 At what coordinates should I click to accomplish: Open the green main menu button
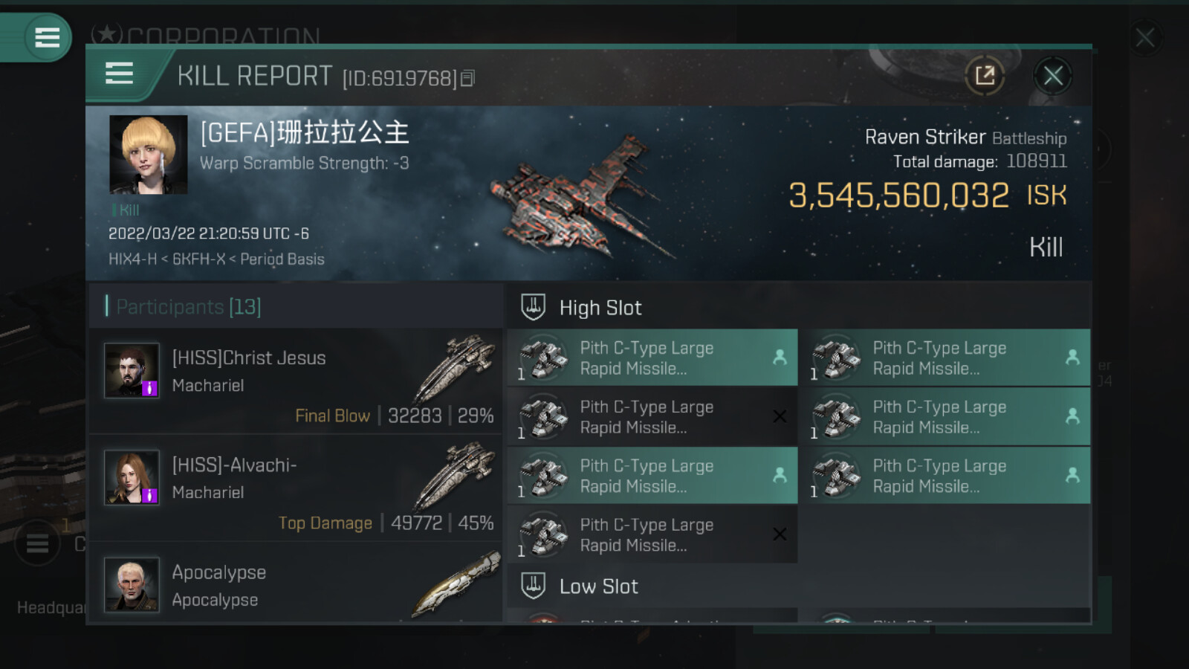47,37
